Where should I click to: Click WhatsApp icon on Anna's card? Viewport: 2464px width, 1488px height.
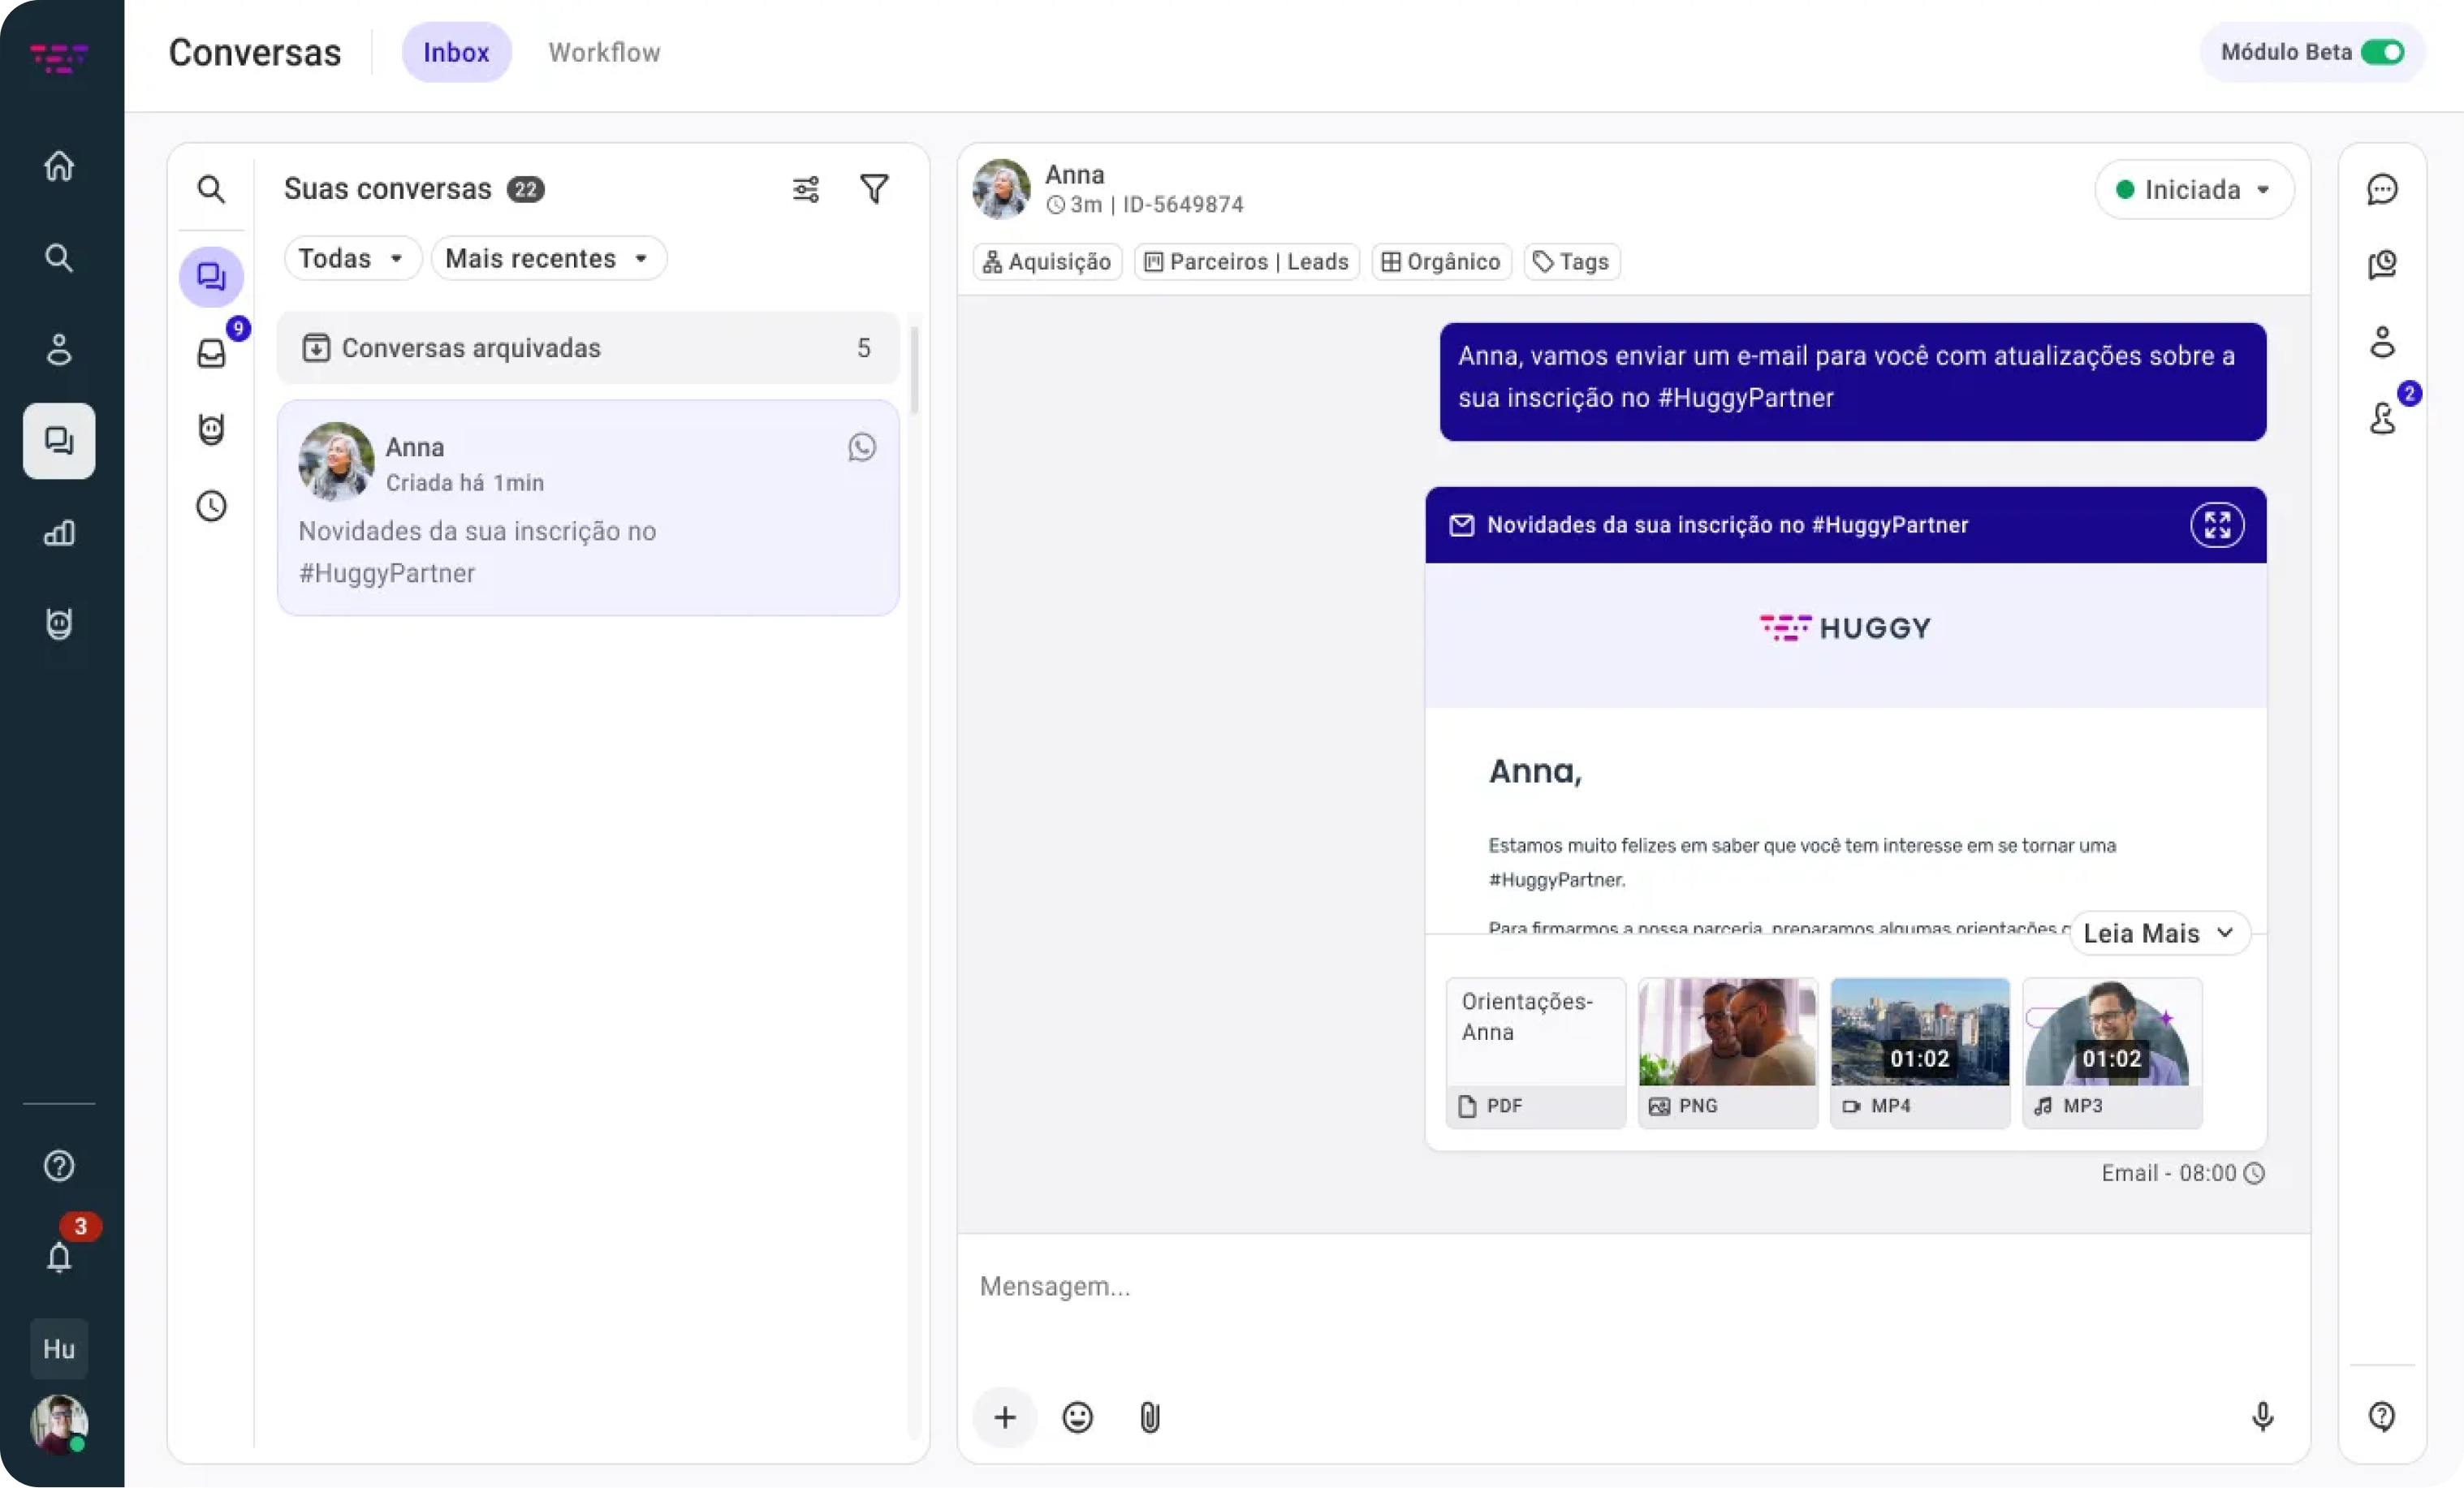pyautogui.click(x=862, y=447)
